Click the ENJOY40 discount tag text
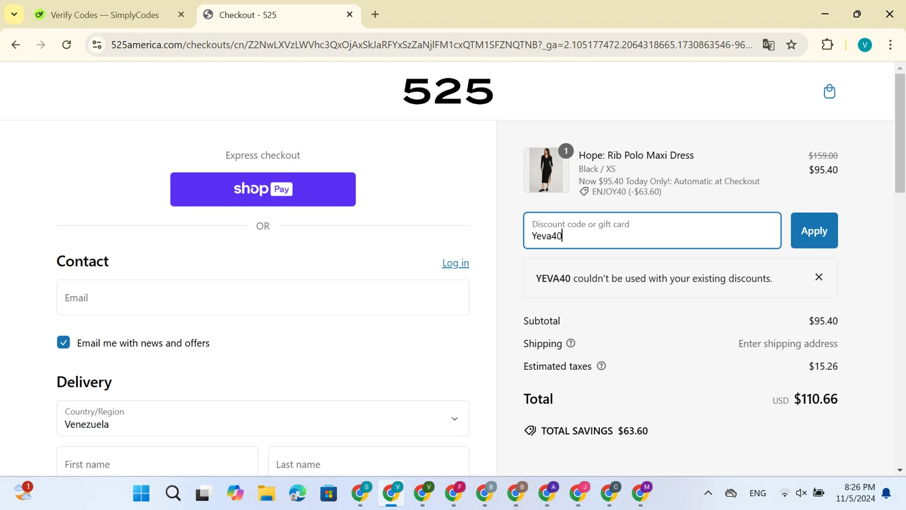The width and height of the screenshot is (906, 510). pos(626,192)
